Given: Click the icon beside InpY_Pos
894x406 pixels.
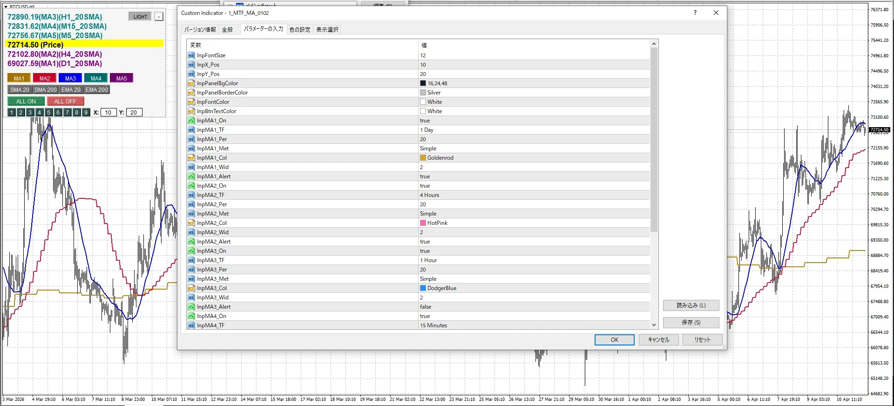Looking at the screenshot, I should click(191, 74).
